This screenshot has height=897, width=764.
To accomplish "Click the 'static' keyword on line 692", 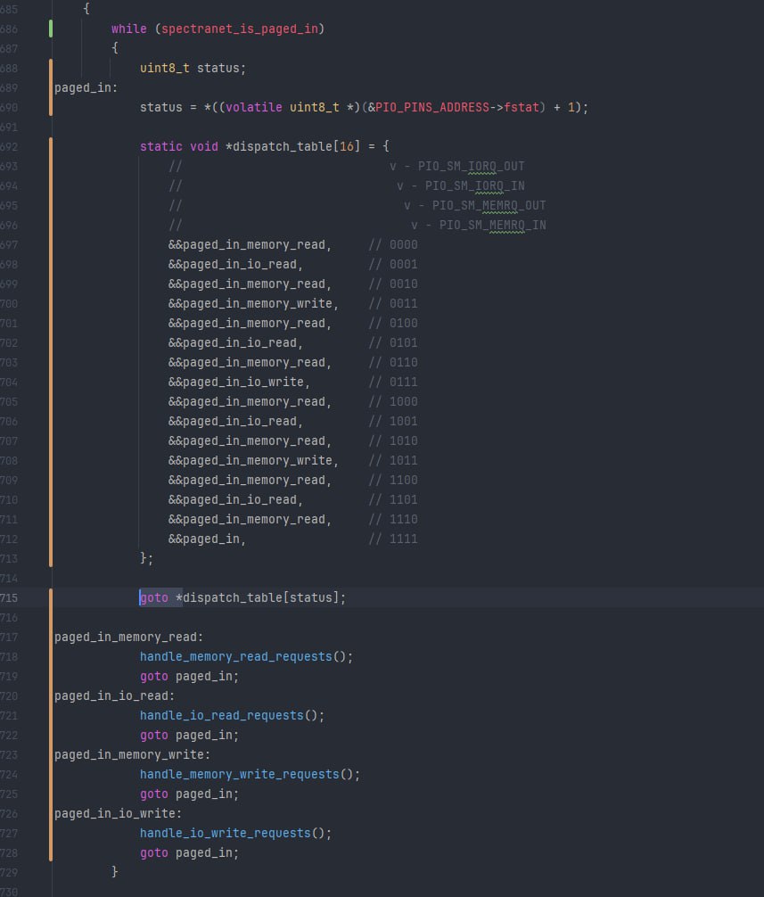I will point(161,146).
